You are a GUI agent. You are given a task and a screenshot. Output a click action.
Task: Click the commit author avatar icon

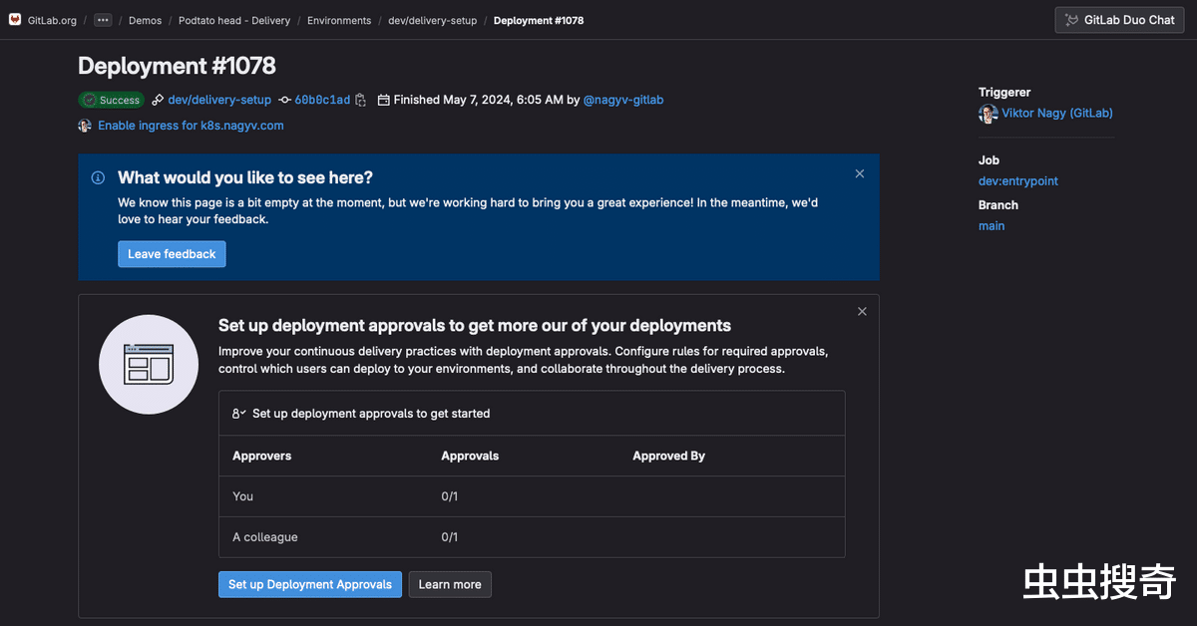point(85,126)
